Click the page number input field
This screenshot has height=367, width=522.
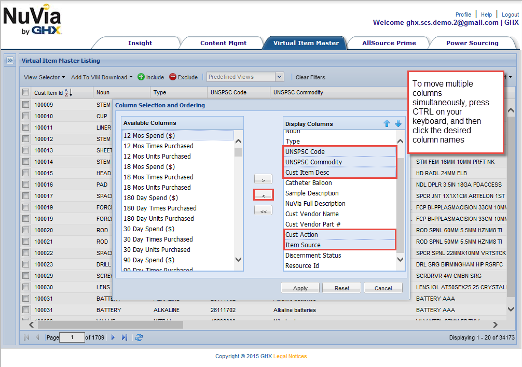(72, 337)
